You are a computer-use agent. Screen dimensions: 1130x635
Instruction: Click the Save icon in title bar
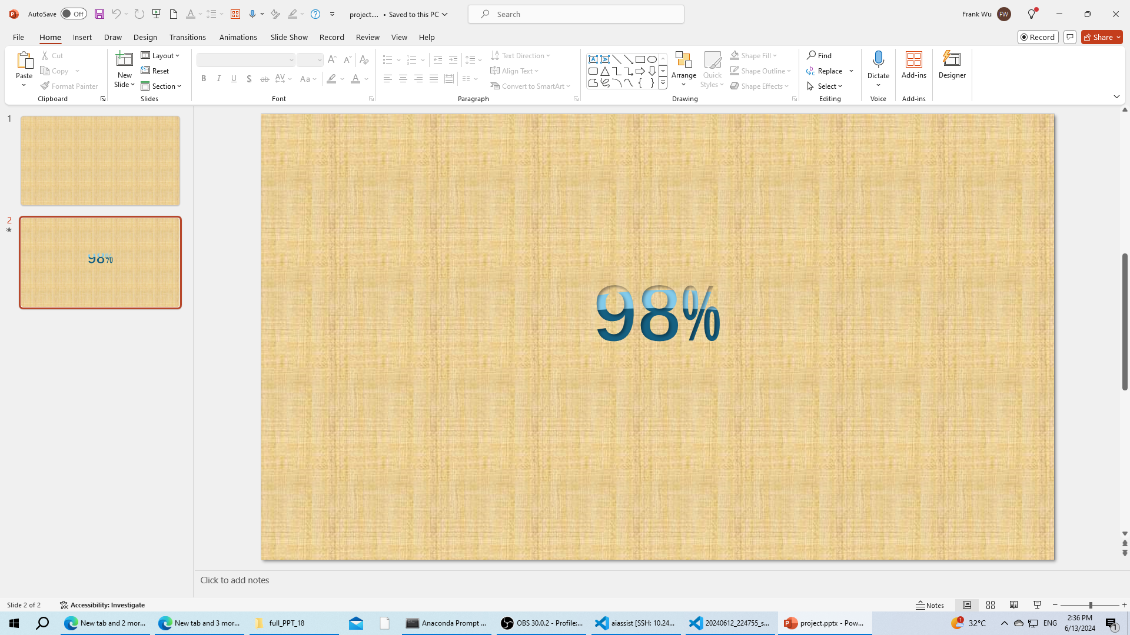pos(99,14)
